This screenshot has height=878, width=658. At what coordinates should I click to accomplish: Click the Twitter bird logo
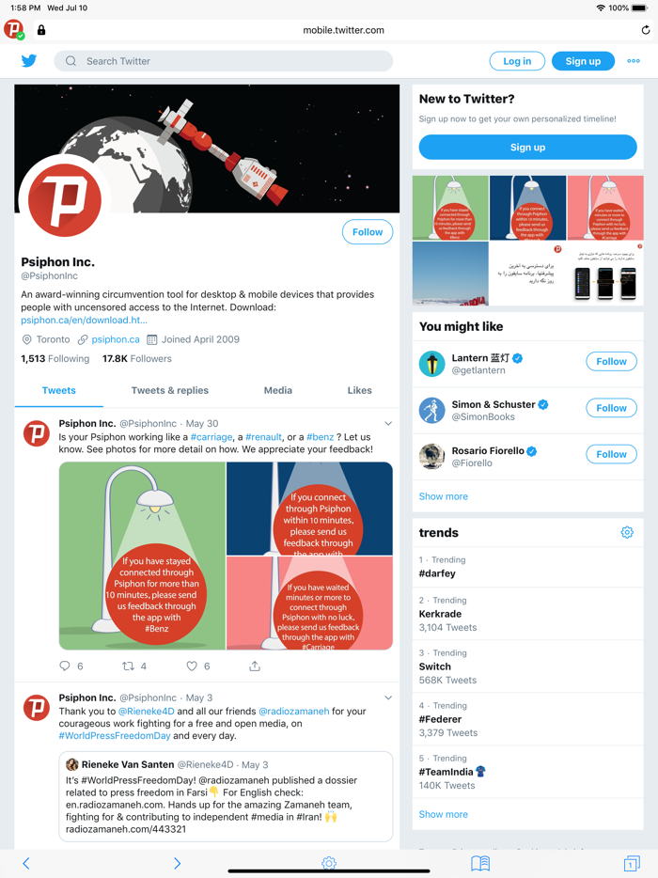tap(29, 60)
